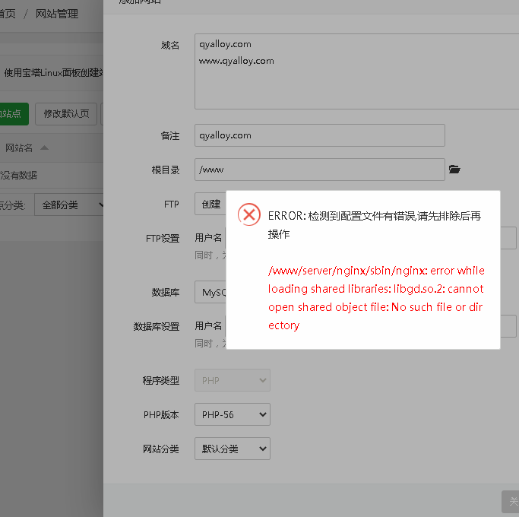This screenshot has height=517, width=519.
Task: Focus the 根目录 path input
Action: [x=319, y=170]
